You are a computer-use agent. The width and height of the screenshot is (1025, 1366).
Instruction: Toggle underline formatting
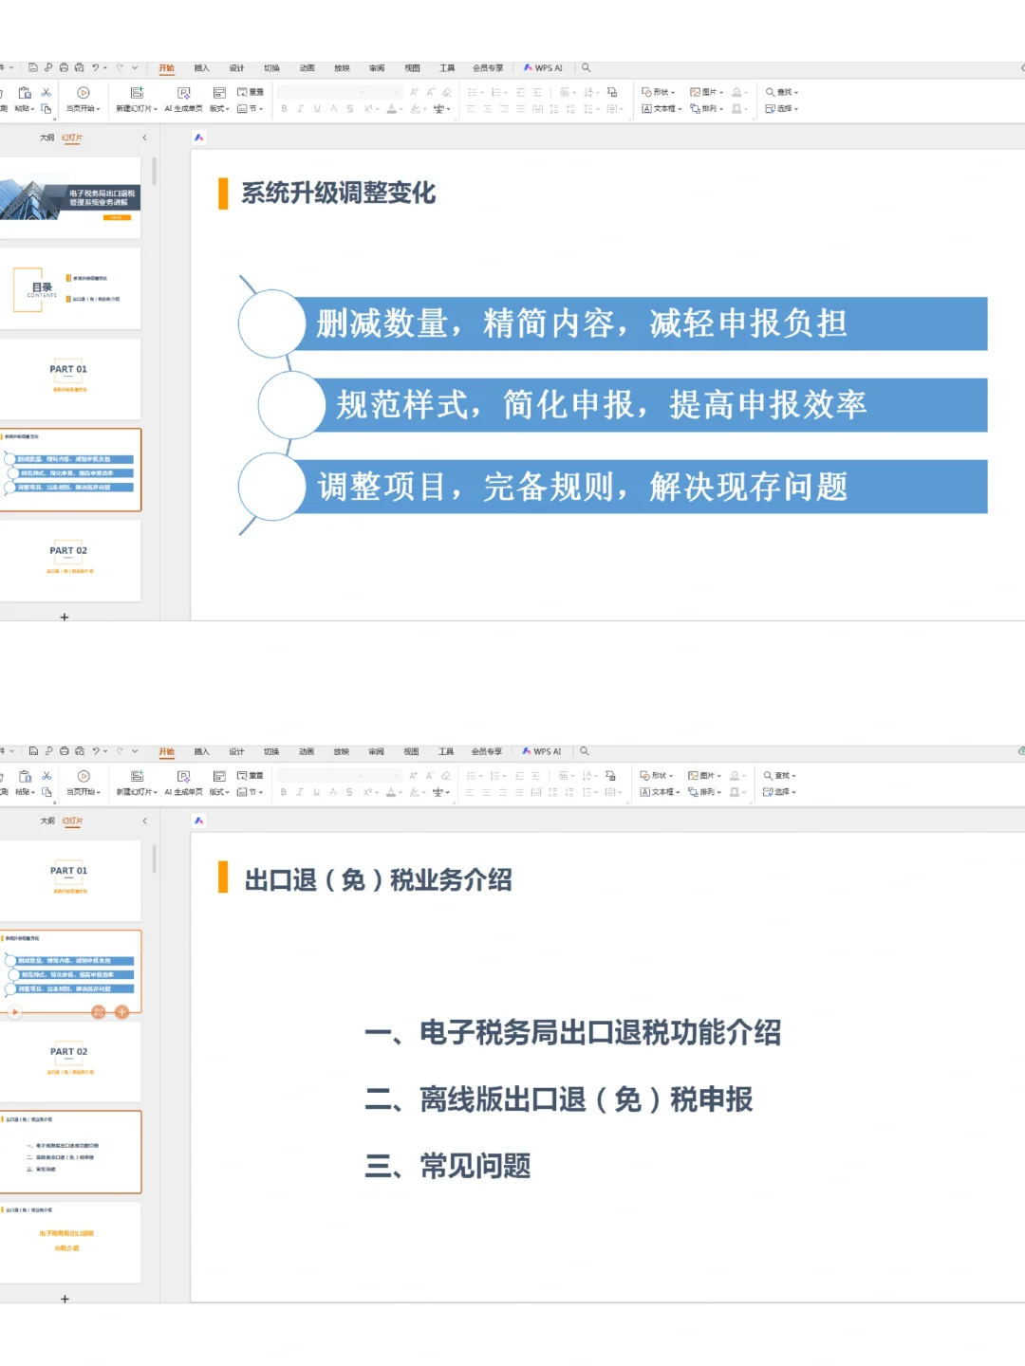click(315, 107)
